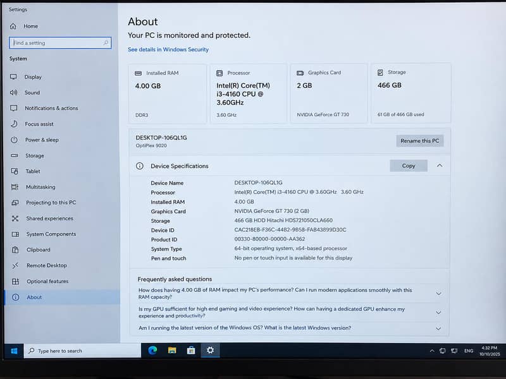Open the Home icon in Settings sidebar
This screenshot has height=379, width=506.
(13, 26)
